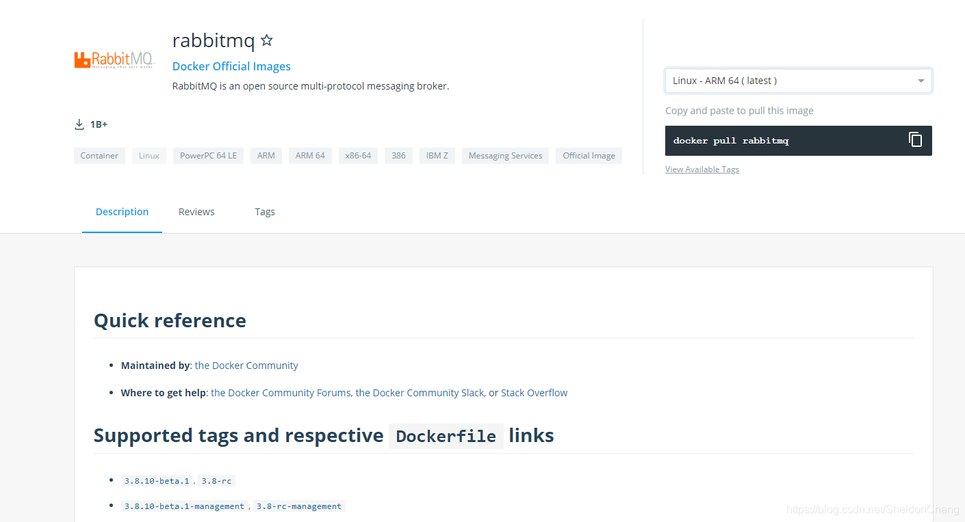The height and width of the screenshot is (522, 965).
Task: Open the Docker Community Forums link
Action: (281, 393)
